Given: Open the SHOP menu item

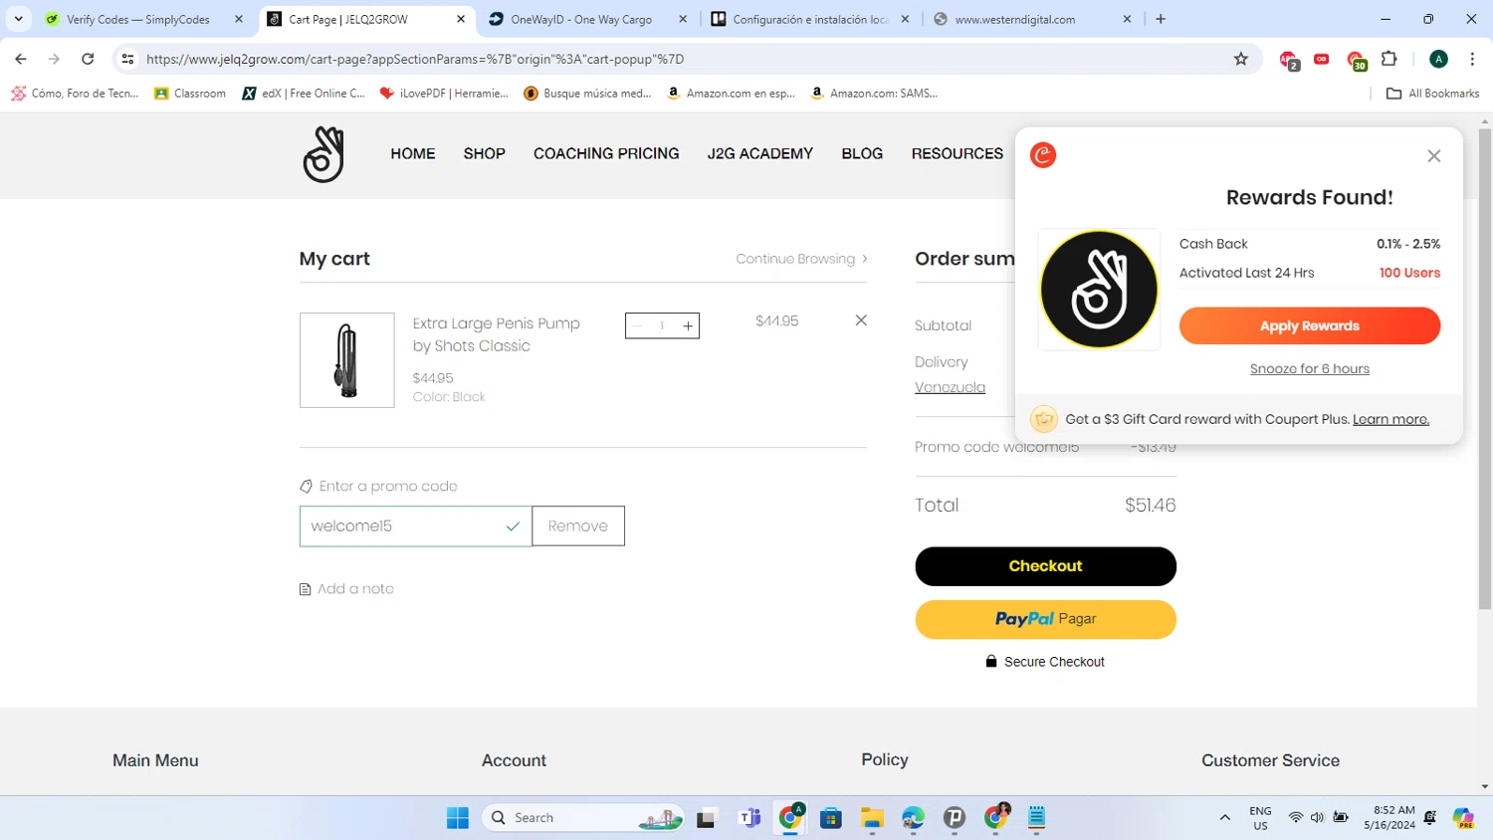Looking at the screenshot, I should [x=484, y=153].
